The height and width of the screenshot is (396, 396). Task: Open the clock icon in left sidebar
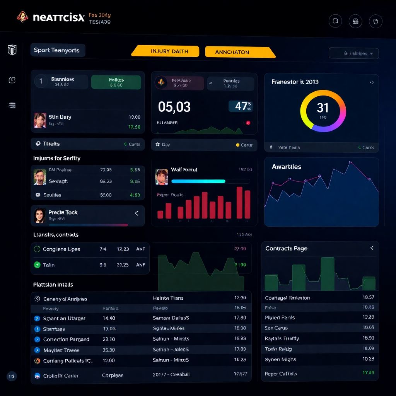point(12,80)
